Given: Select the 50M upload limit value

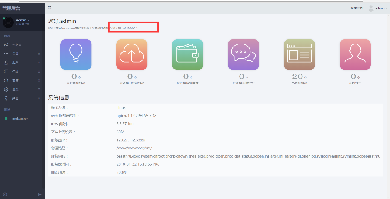Looking at the screenshot, I should click(x=120, y=132).
